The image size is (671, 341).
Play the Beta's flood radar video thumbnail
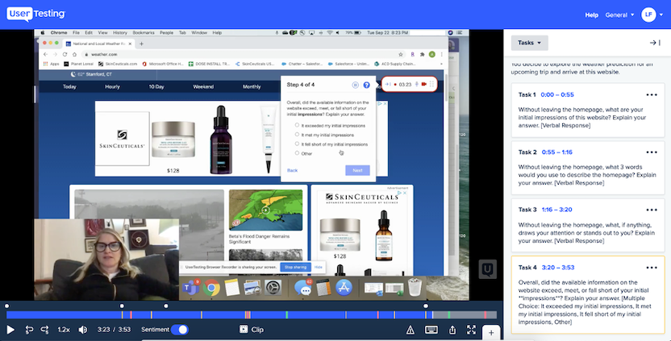click(266, 210)
